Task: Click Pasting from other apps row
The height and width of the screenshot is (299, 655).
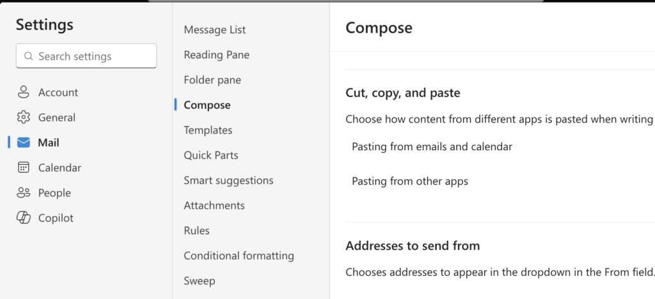Action: (x=500, y=181)
